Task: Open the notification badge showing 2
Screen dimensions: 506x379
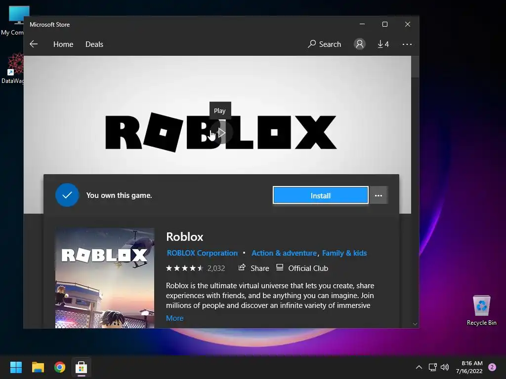Action: (x=492, y=367)
